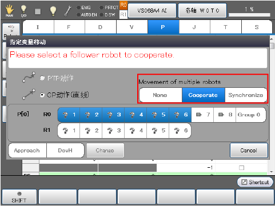This screenshot has height=206, width=275.
Task: Choose R1 axis 3 follower button
Action: click(113, 131)
